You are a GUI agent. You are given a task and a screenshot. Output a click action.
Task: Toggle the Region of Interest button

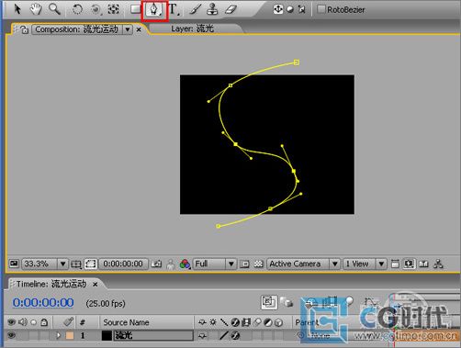pos(244,264)
